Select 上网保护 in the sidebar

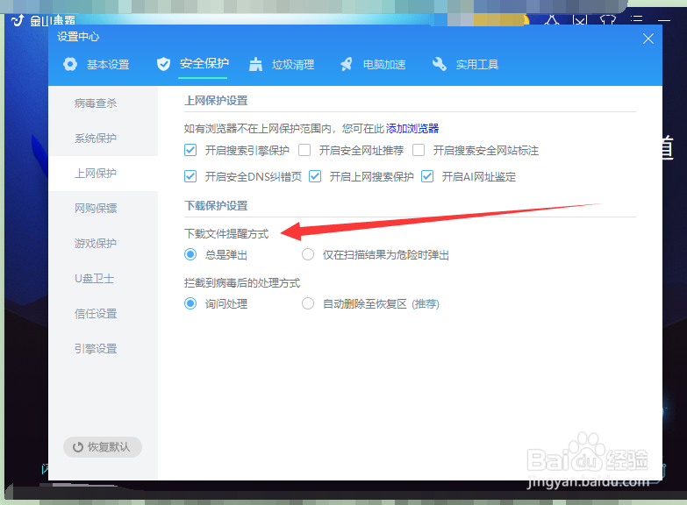tap(103, 174)
